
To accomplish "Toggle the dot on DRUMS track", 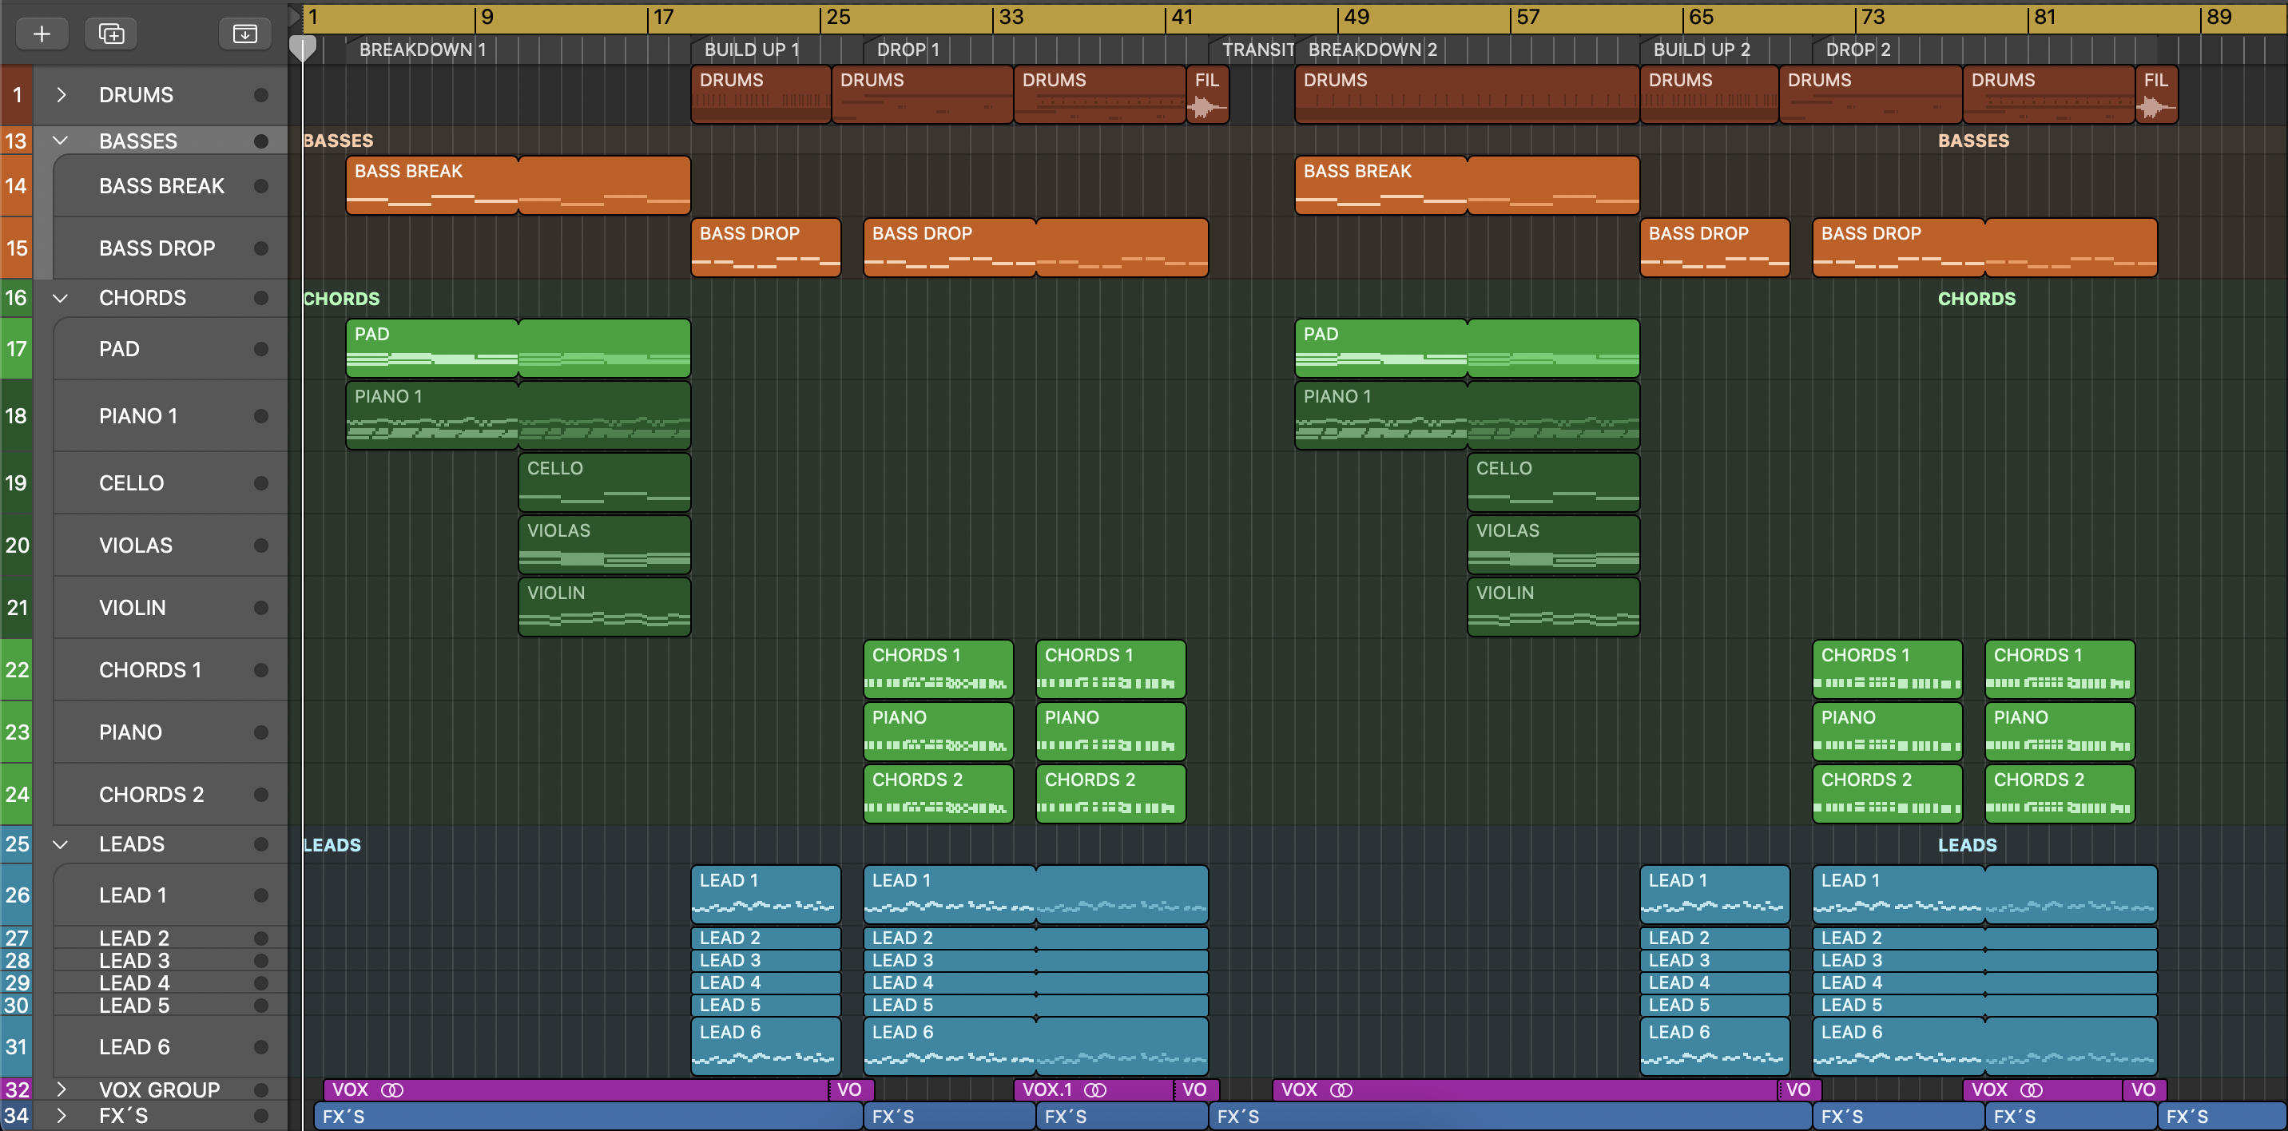I will click(x=261, y=95).
